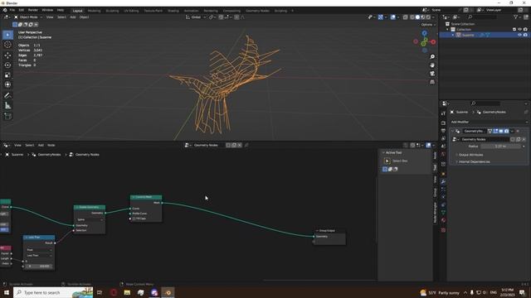This screenshot has height=298, width=531.
Task: Switch perspective/orthographic grid icon in viewport
Action: (x=432, y=82)
